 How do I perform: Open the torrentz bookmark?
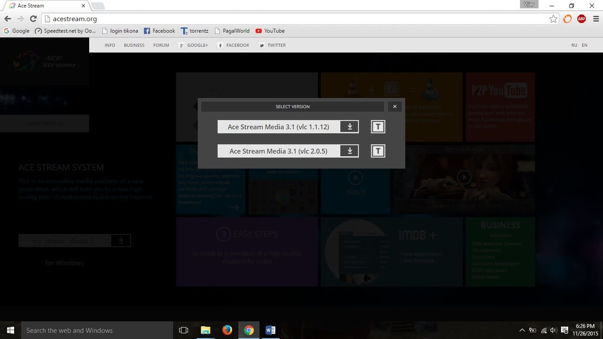196,31
